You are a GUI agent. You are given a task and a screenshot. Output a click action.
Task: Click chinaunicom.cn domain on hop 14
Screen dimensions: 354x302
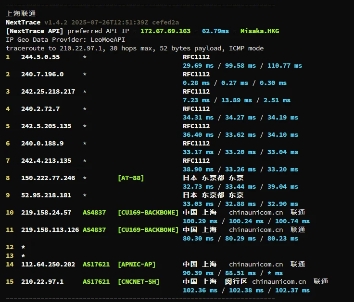coord(256,265)
